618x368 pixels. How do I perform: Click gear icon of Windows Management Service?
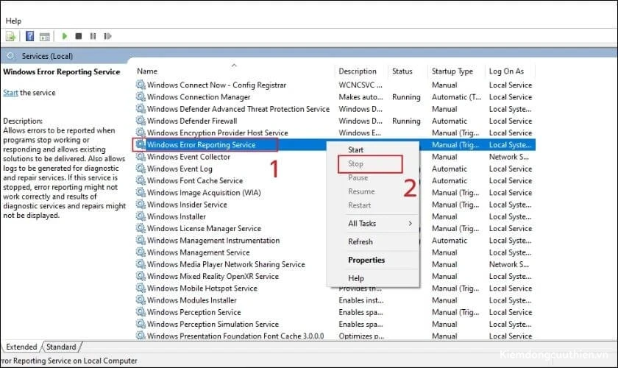(141, 252)
